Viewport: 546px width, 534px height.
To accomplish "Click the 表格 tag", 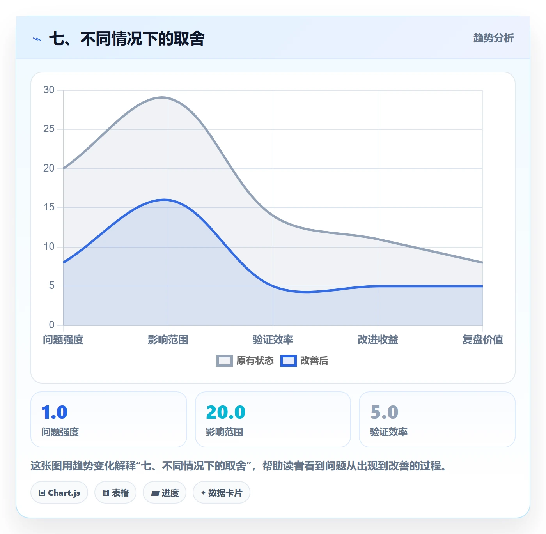I will [x=115, y=493].
